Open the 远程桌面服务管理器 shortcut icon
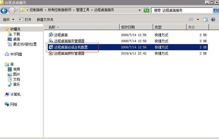 [x=51, y=41]
